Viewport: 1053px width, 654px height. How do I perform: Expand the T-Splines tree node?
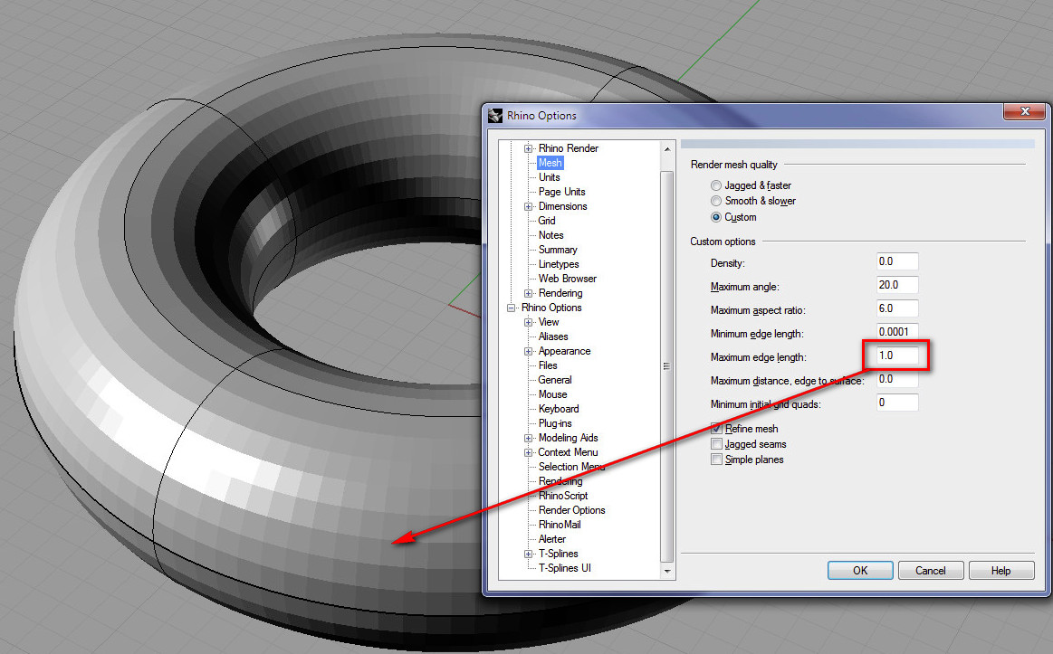click(529, 554)
